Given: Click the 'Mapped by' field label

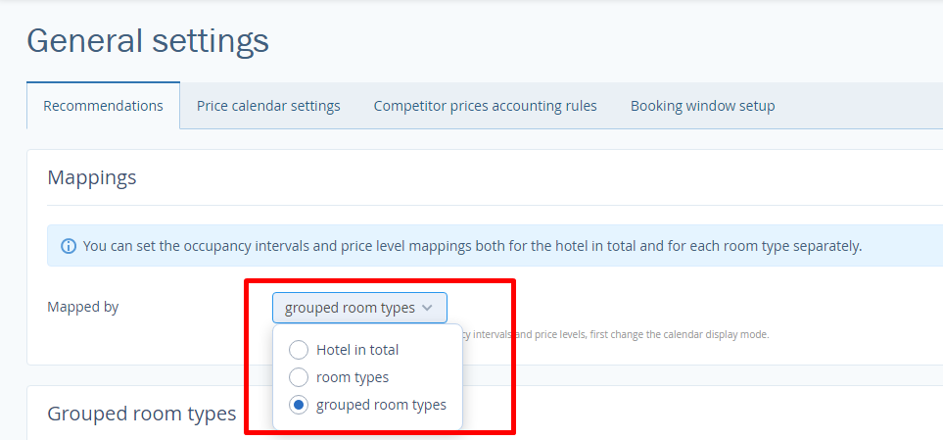Looking at the screenshot, I should [83, 307].
